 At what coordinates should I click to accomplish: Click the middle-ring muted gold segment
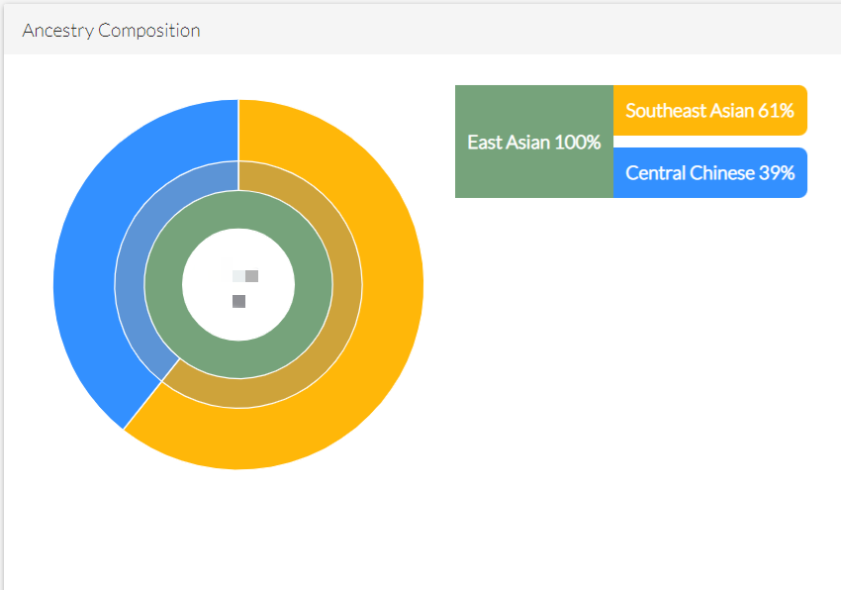[x=343, y=317]
